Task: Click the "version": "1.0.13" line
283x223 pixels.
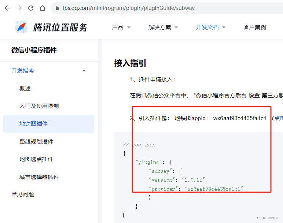Action: 178,180
